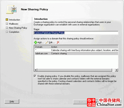Click the Name input field
This screenshot has height=108, width=124.
pyautogui.click(x=76, y=33)
